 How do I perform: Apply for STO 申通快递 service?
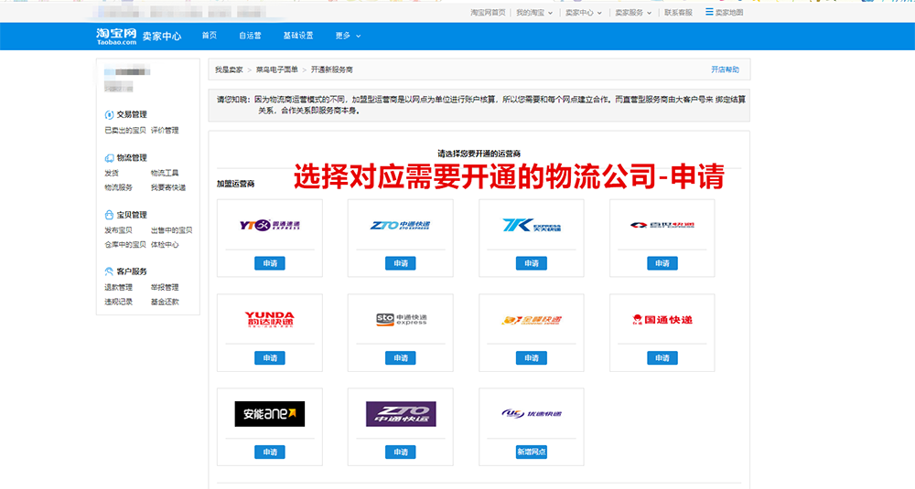click(401, 358)
